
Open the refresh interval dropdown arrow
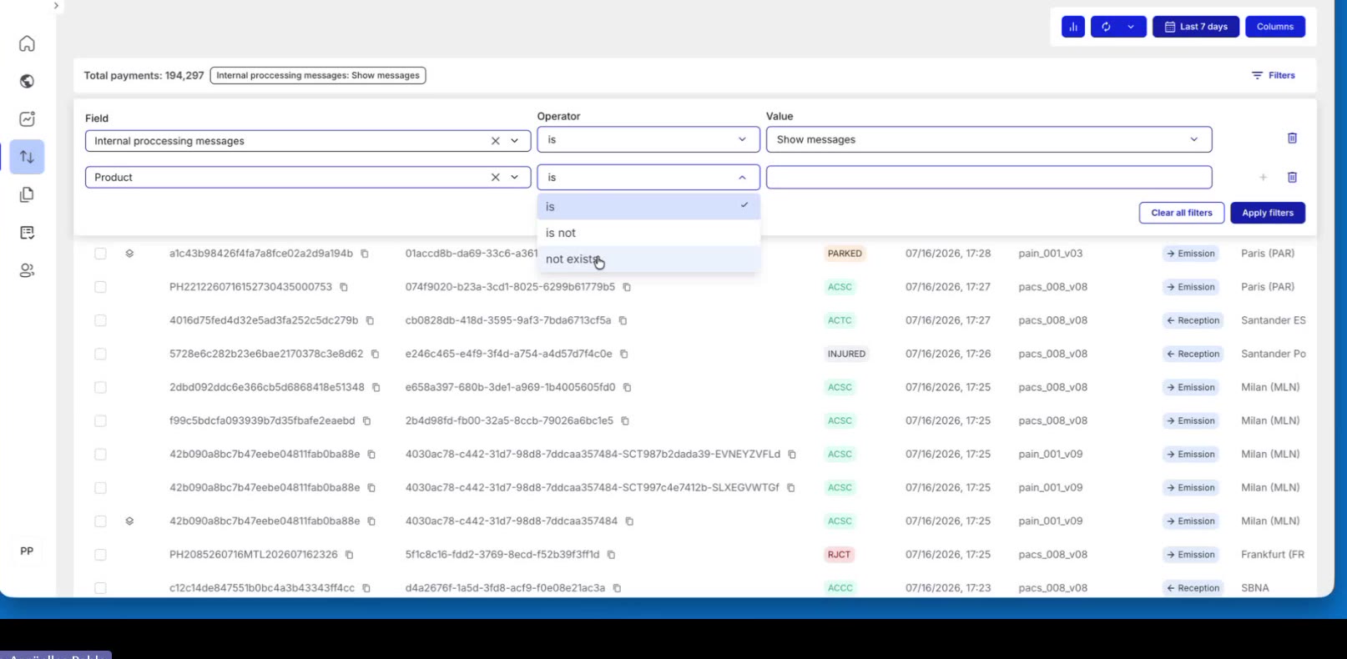tap(1131, 27)
